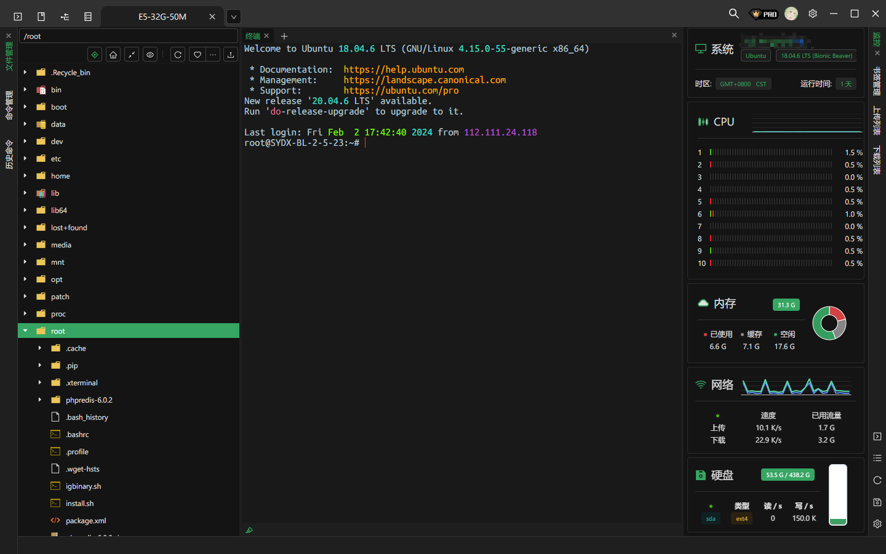Expand the etc folder arrow
The width and height of the screenshot is (886, 554).
pyautogui.click(x=25, y=158)
